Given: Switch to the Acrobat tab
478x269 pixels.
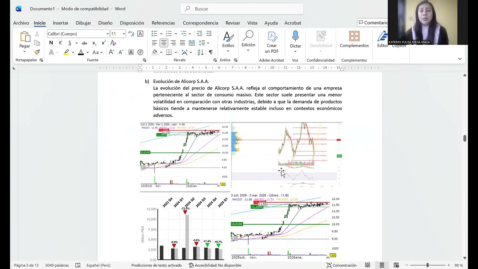Looking at the screenshot, I should click(293, 23).
